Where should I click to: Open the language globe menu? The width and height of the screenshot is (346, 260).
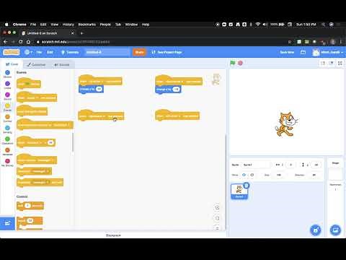click(28, 52)
